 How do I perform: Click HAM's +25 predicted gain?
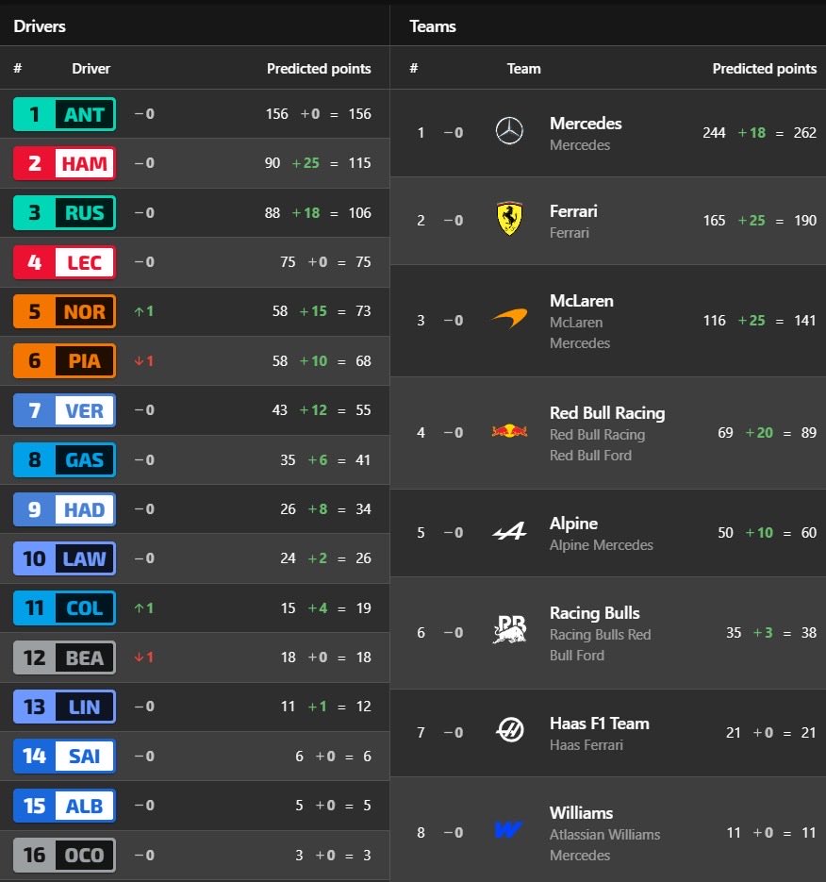coord(306,163)
